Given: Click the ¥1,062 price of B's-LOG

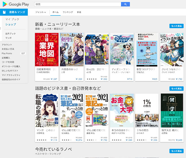Looking at the screenshot, I should pos(104,79).
